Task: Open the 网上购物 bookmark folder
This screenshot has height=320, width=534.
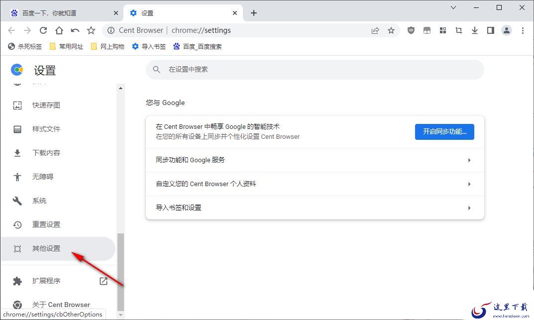Action: (107, 47)
